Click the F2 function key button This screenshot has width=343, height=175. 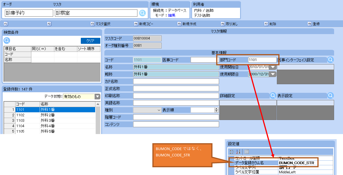point(49,24)
